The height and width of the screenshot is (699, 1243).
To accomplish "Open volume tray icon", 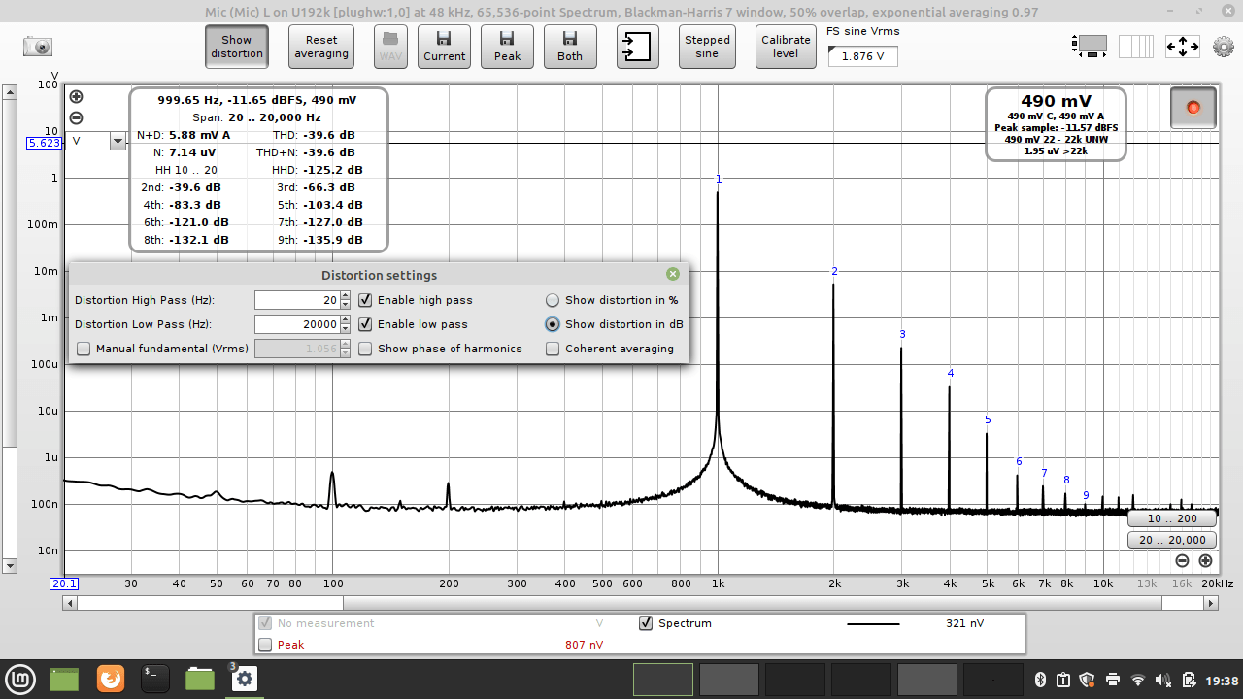I will 1163,679.
